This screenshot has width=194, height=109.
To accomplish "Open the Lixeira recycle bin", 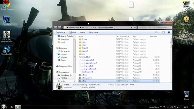I will coord(186,95).
